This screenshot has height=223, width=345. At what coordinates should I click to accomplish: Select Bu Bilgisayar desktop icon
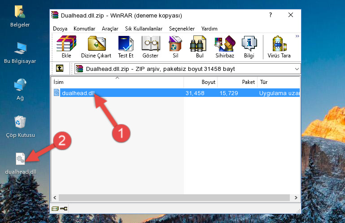[x=20, y=53]
